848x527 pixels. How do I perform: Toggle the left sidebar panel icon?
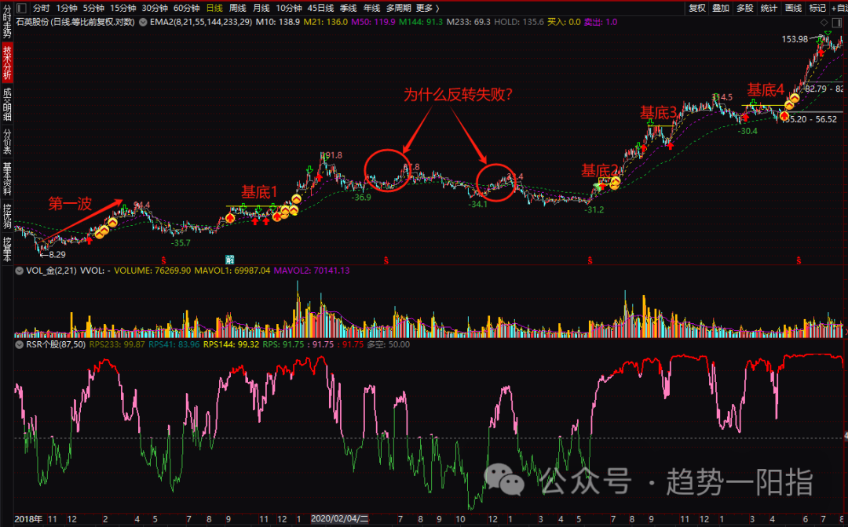pos(20,8)
